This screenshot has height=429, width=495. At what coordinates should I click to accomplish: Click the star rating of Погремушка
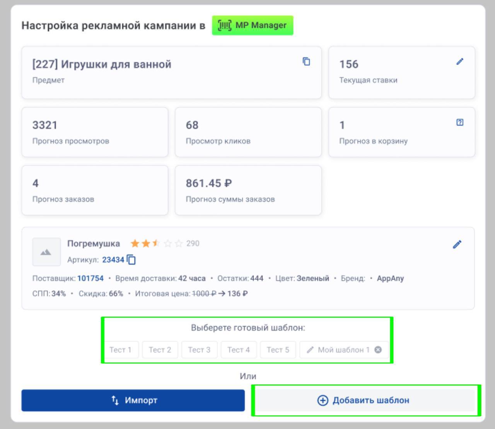[156, 243]
